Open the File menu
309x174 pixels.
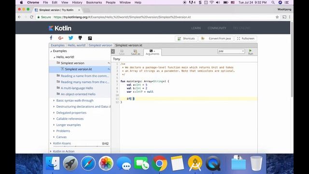[45, 2]
